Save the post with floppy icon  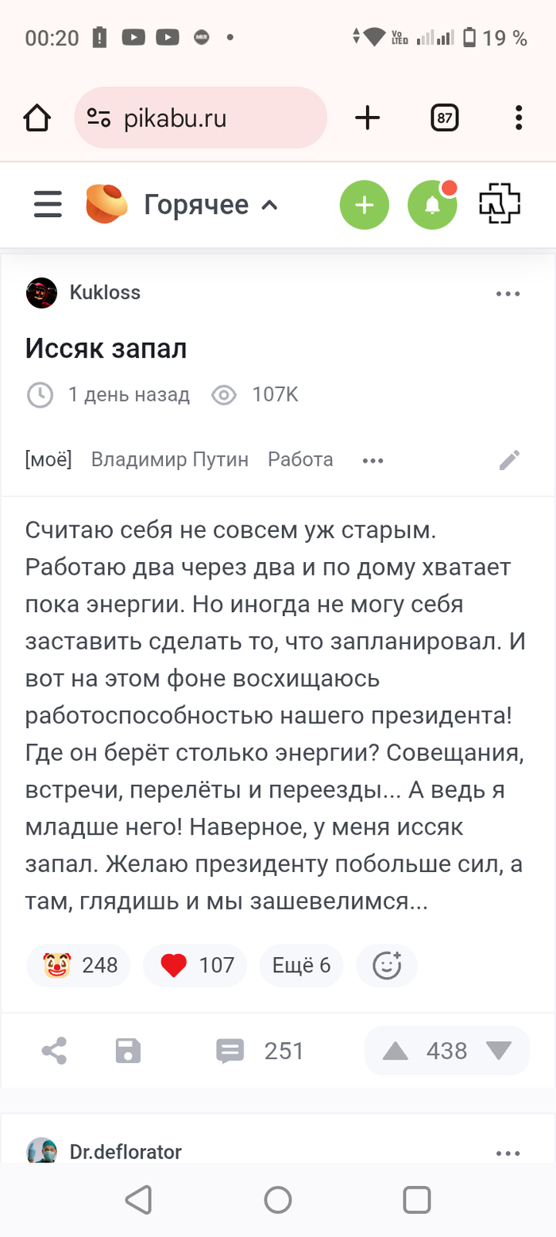click(128, 1051)
